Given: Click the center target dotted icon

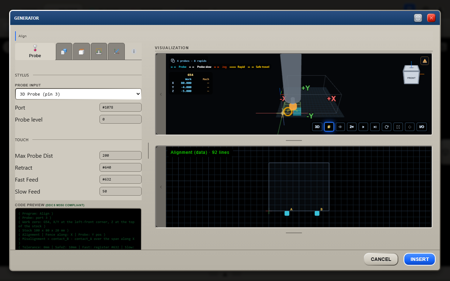Looking at the screenshot, I should (410, 127).
